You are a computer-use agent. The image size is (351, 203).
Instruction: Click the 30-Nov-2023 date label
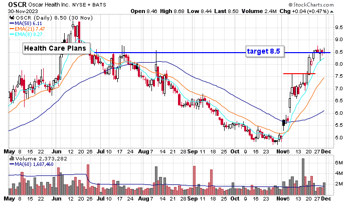(23, 11)
